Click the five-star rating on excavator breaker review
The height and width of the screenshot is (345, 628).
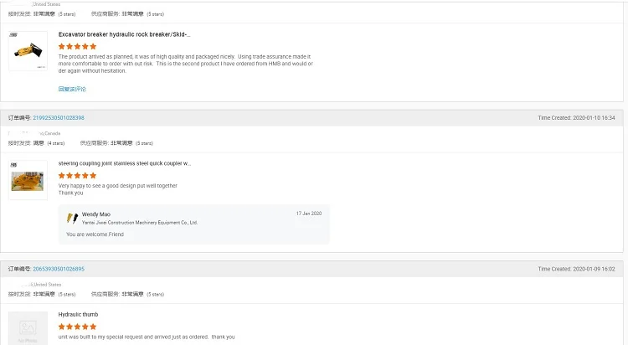(77, 47)
